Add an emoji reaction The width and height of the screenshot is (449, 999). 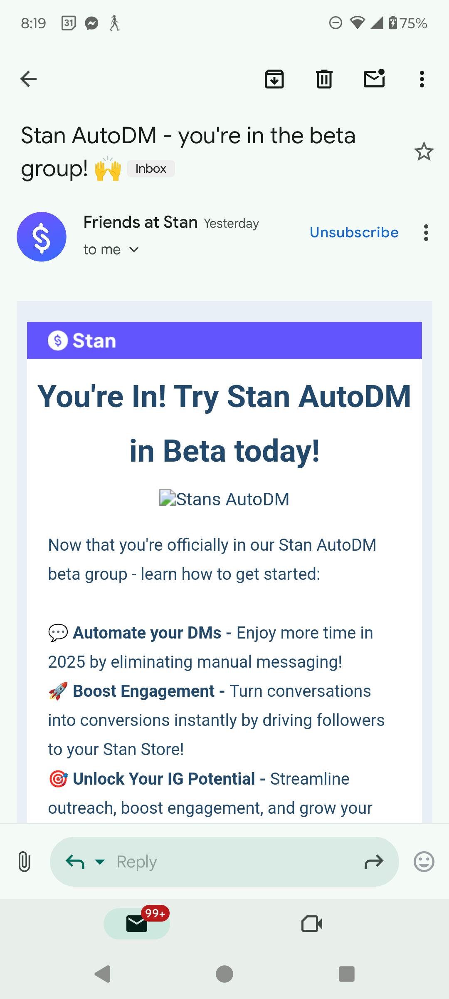tap(424, 862)
